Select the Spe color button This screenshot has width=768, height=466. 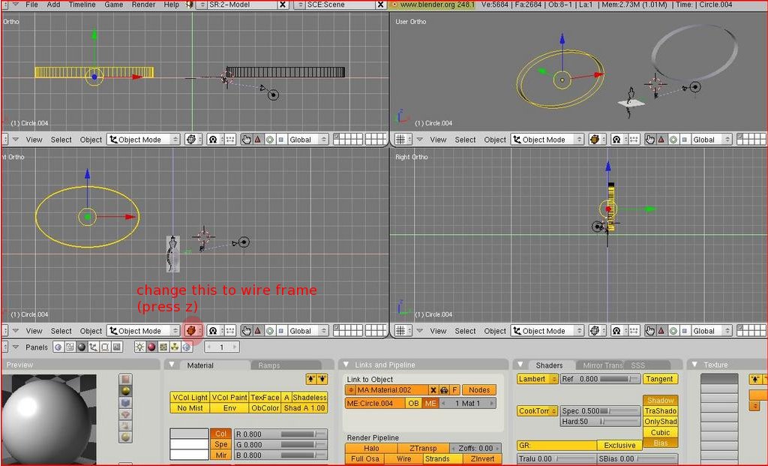pyautogui.click(x=220, y=444)
